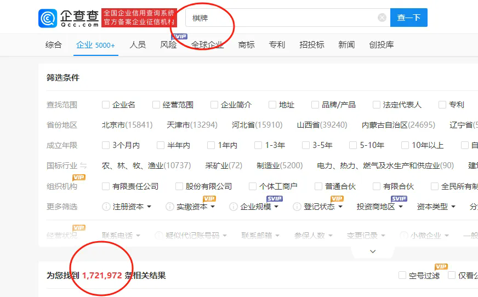Select the 3个月内 establishment period checkbox
This screenshot has width=478, height=297.
pyautogui.click(x=106, y=145)
